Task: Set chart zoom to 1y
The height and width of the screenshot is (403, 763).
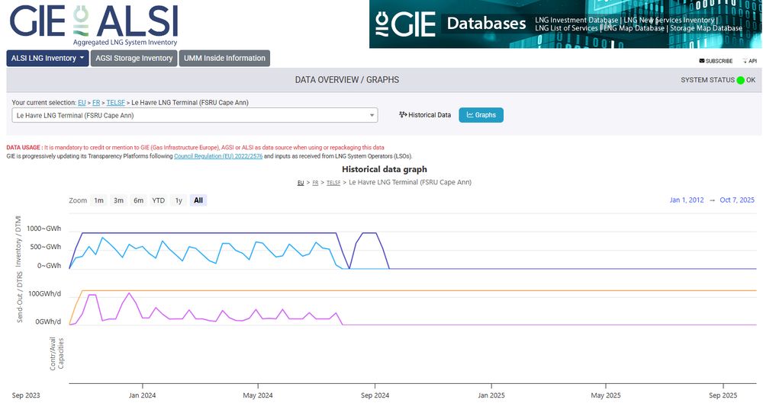Action: pyautogui.click(x=179, y=200)
